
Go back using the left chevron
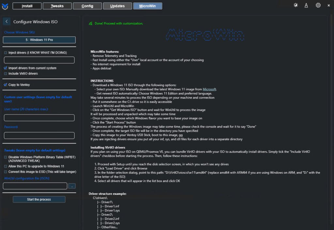click(7, 21)
